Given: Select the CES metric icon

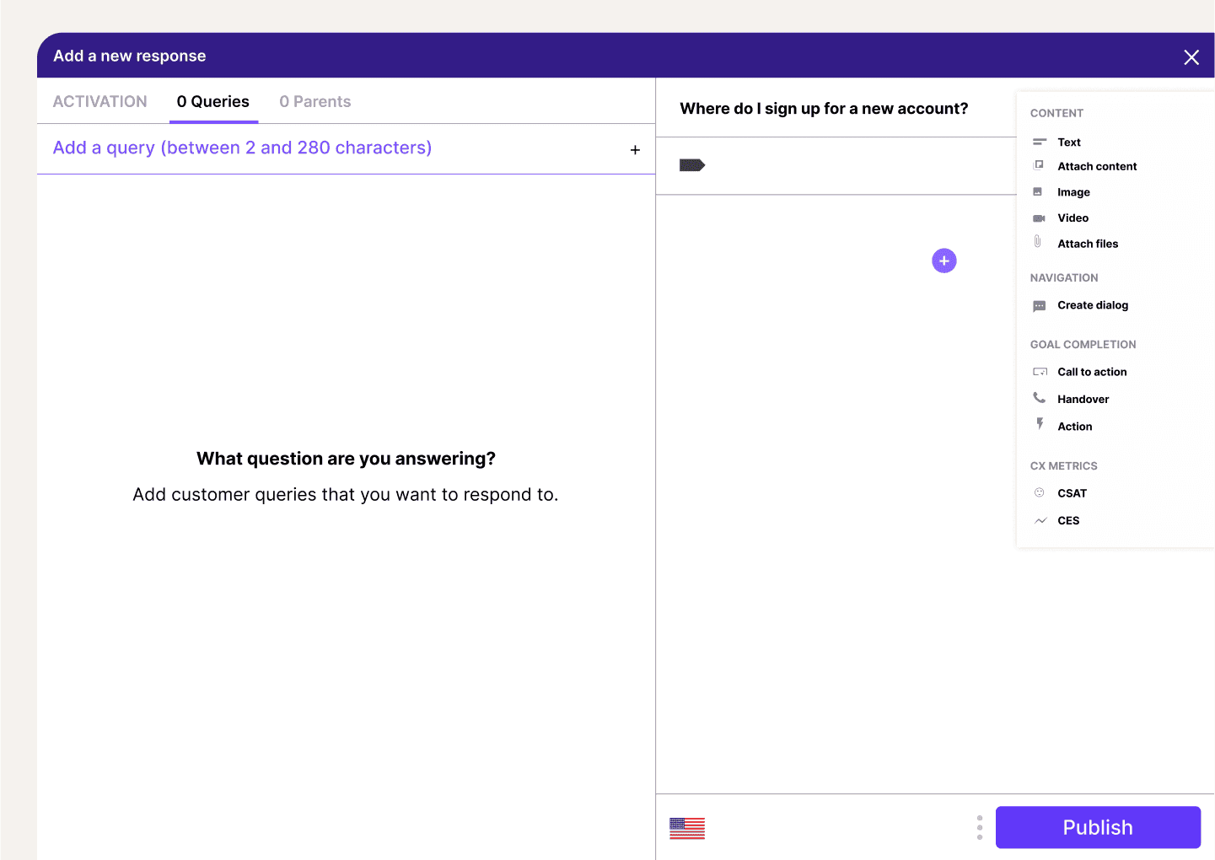Looking at the screenshot, I should coord(1040,520).
